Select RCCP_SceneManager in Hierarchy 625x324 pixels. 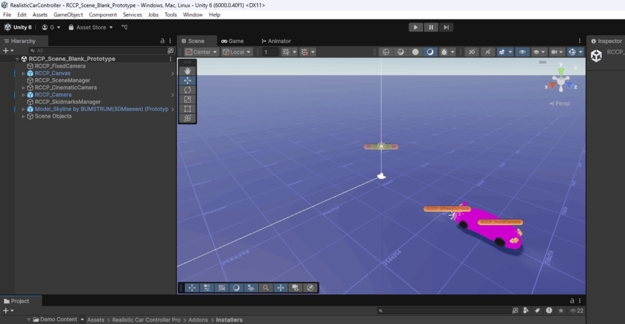coord(62,81)
